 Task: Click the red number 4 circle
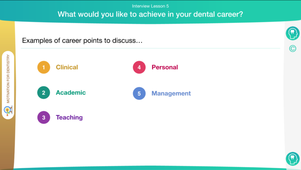(139, 67)
